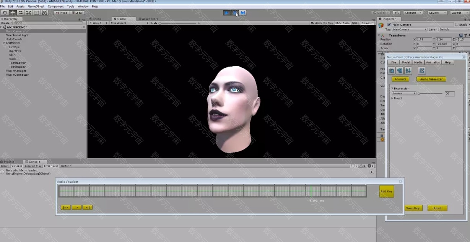The height and width of the screenshot is (242, 470).
Task: Toggle the Main Camera active checkbox
Action: (x=389, y=25)
